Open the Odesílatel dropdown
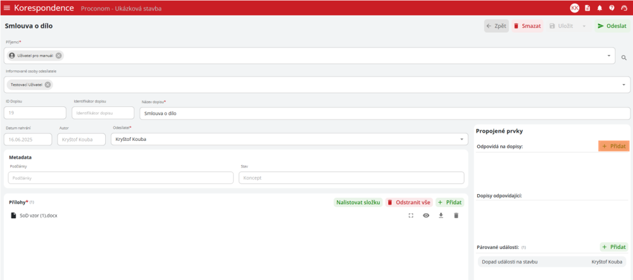 [x=461, y=139]
